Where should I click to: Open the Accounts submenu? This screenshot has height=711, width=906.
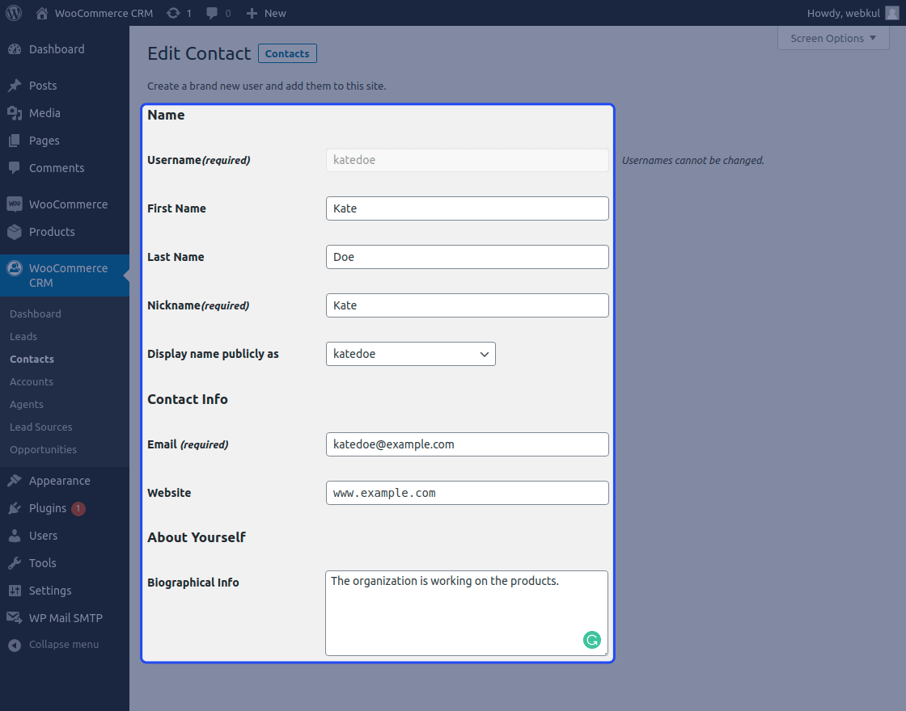pos(32,382)
